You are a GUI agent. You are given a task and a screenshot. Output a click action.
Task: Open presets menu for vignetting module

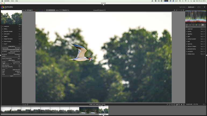pyautogui.click(x=204, y=34)
